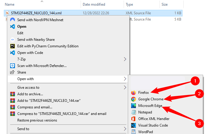This screenshot has height=134, width=224.
Task: Select Add to archive... option
Action: pyautogui.click(x=30, y=94)
